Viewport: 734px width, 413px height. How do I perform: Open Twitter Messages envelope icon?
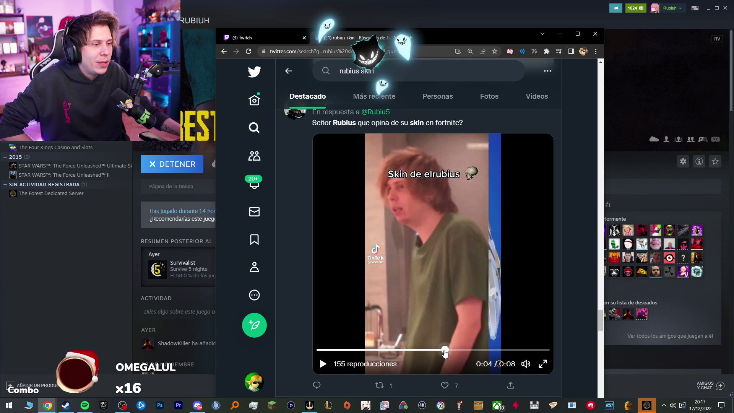(x=254, y=211)
